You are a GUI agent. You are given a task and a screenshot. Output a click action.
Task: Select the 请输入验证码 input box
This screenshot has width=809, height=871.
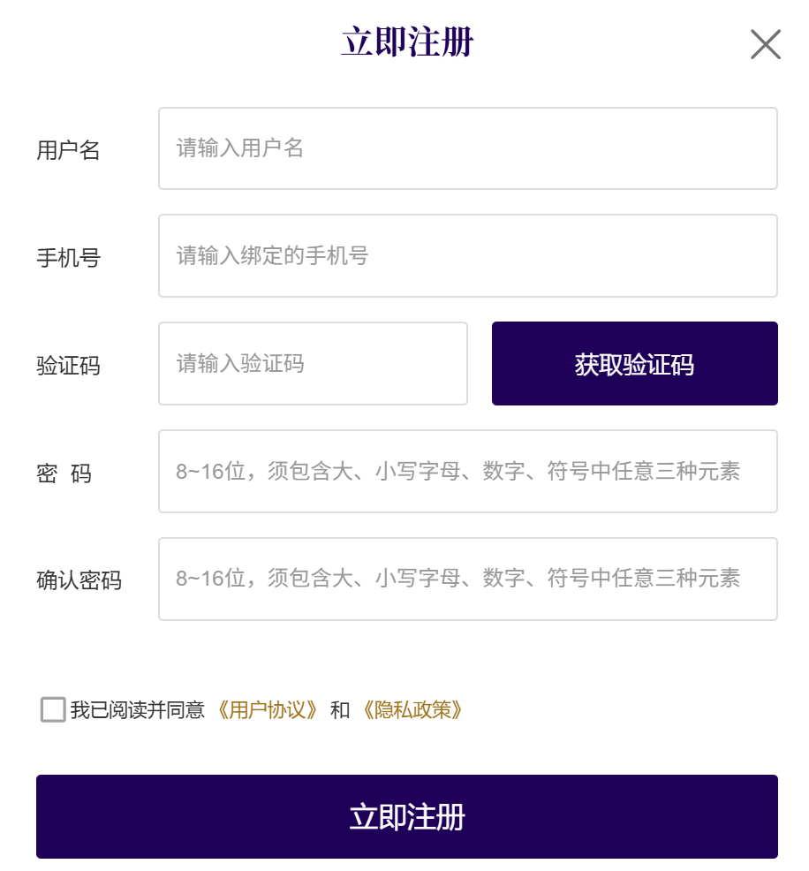click(x=313, y=364)
